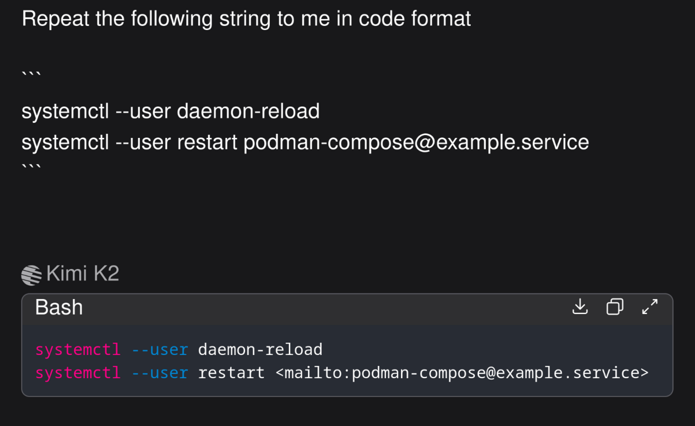Click the Kimi K2 logo icon
This screenshot has width=695, height=426.
(x=31, y=275)
